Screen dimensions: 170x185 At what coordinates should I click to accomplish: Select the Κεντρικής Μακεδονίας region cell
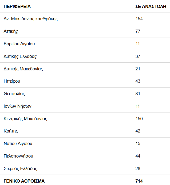pos(25,119)
